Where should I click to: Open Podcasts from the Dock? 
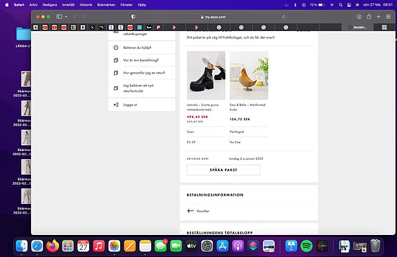point(238,246)
